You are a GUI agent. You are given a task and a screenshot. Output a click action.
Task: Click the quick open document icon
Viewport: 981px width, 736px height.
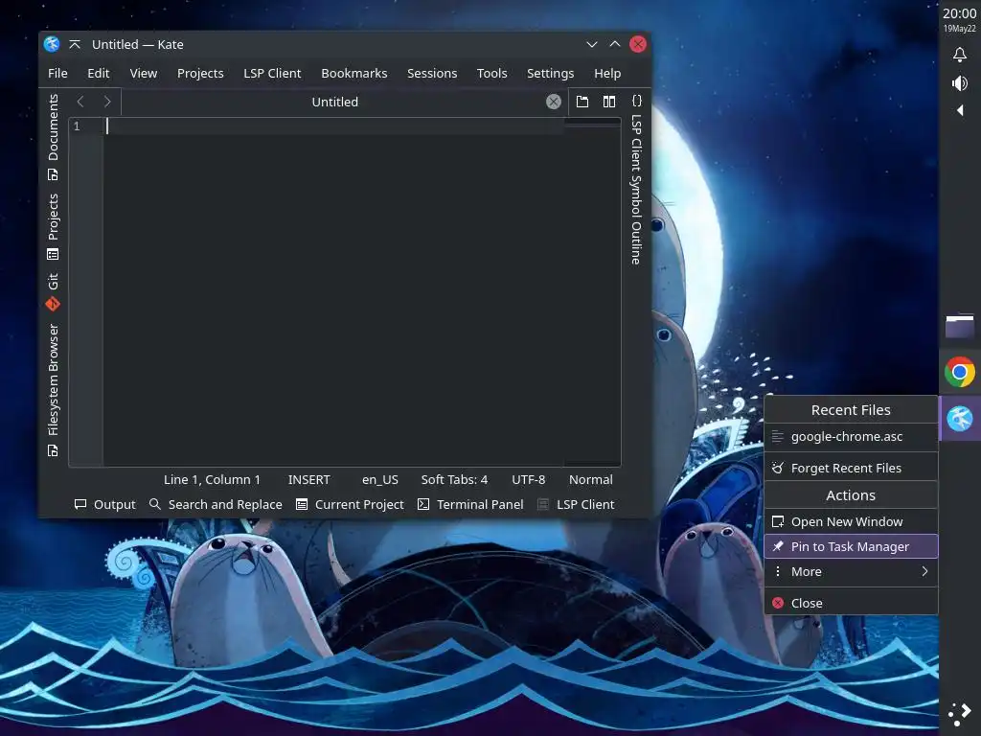point(582,102)
